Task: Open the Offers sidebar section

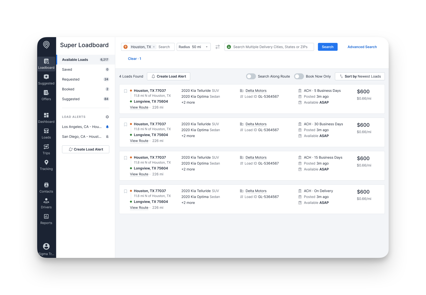Action: tap(46, 95)
